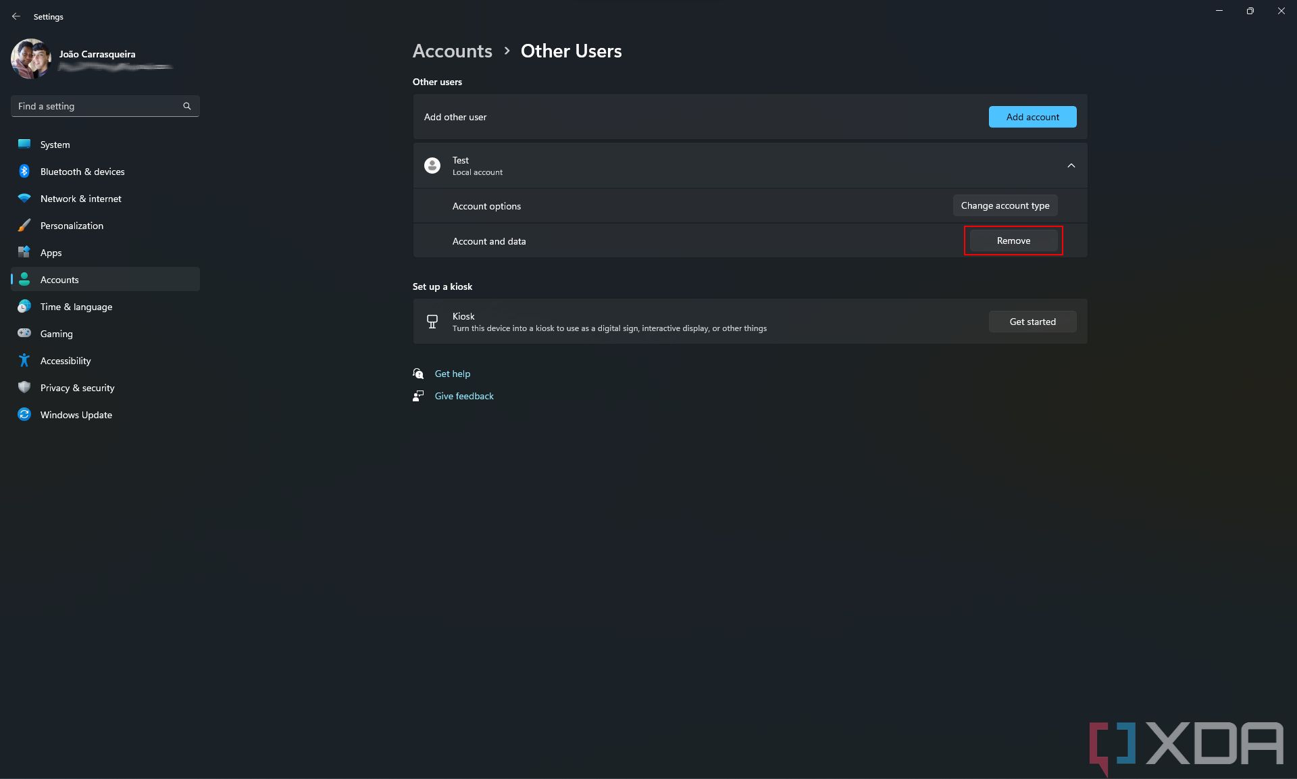Screen dimensions: 1297x779
Task: Click the Network & internet globe icon
Action: coord(24,198)
